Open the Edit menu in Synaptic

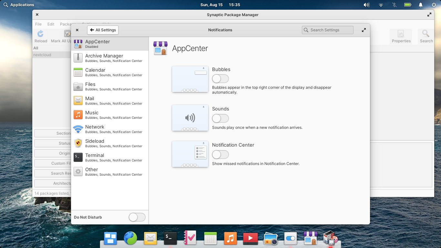point(51,24)
